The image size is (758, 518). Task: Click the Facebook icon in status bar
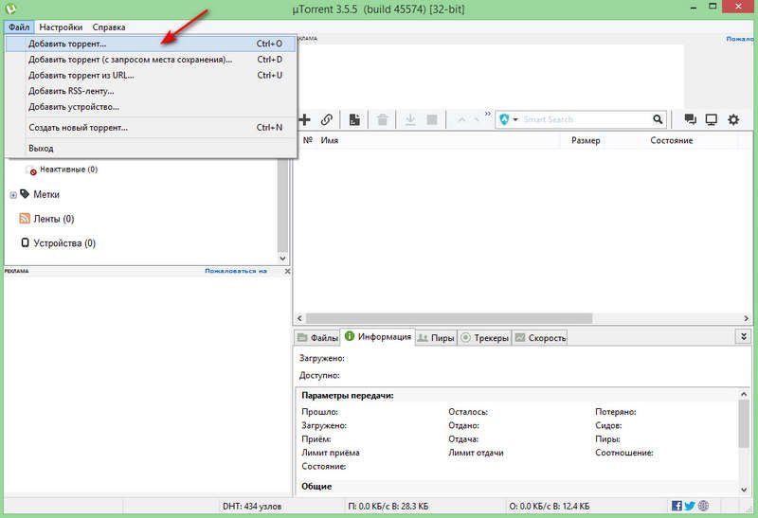pos(677,506)
